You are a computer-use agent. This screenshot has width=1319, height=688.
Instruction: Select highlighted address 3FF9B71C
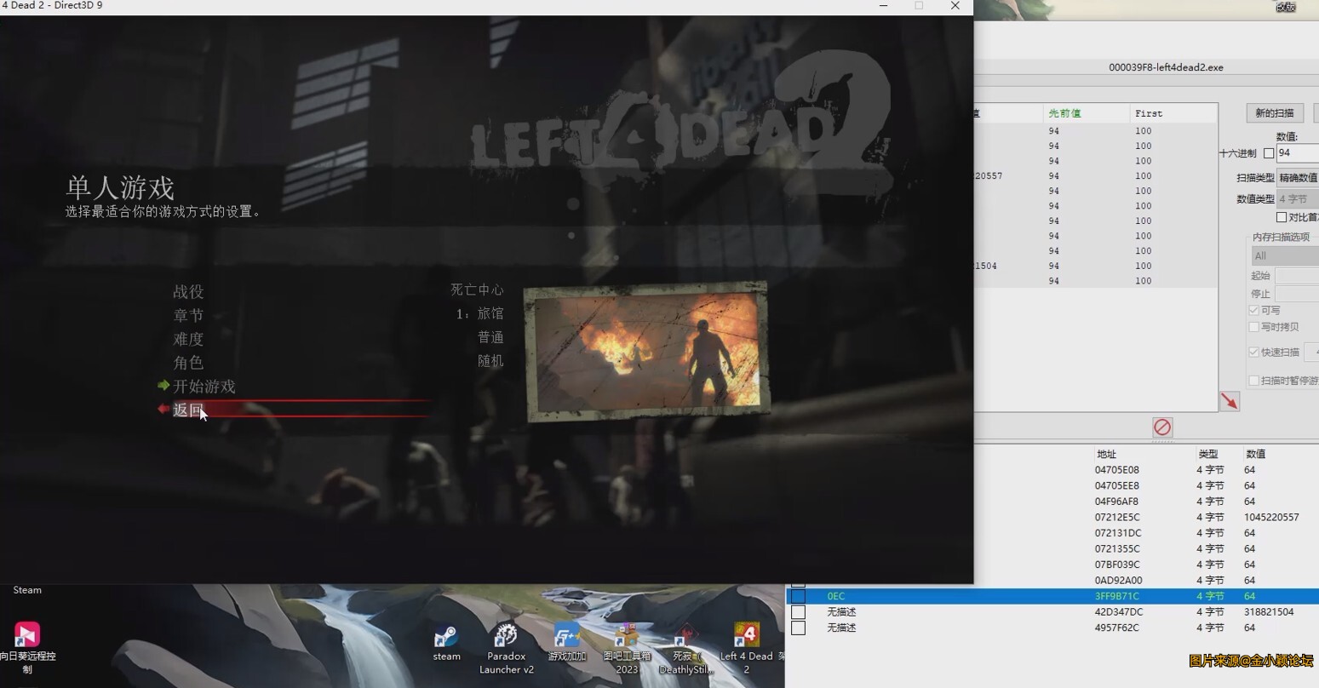coord(1116,596)
